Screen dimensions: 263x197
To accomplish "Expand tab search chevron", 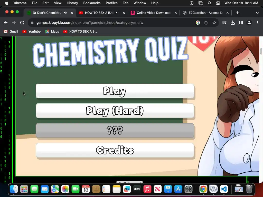I will (257, 13).
